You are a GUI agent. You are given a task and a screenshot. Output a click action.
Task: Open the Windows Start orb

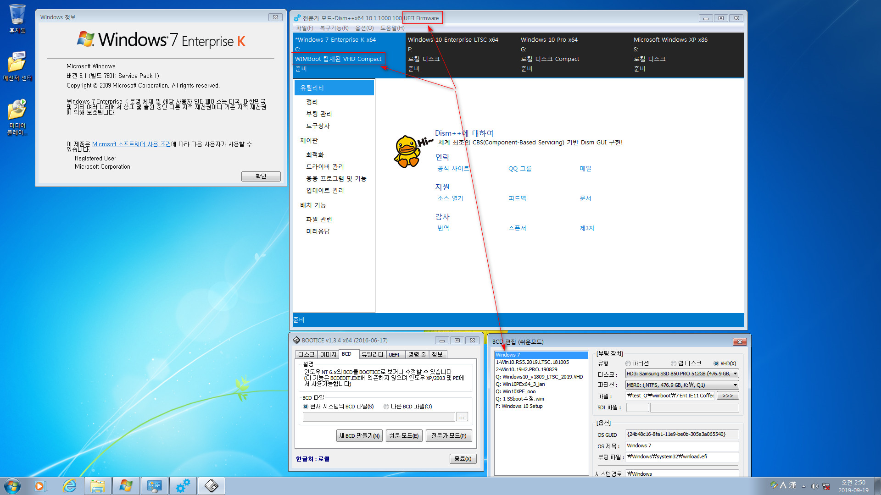coord(12,486)
